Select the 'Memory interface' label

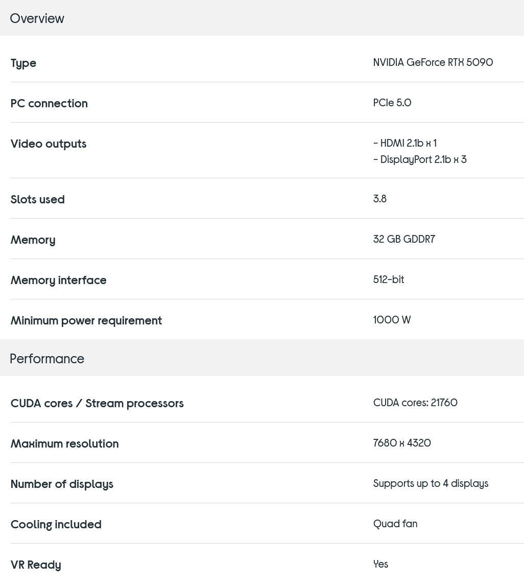pos(59,280)
